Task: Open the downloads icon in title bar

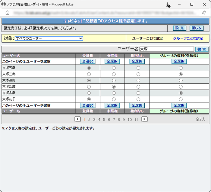Action: 168,5
